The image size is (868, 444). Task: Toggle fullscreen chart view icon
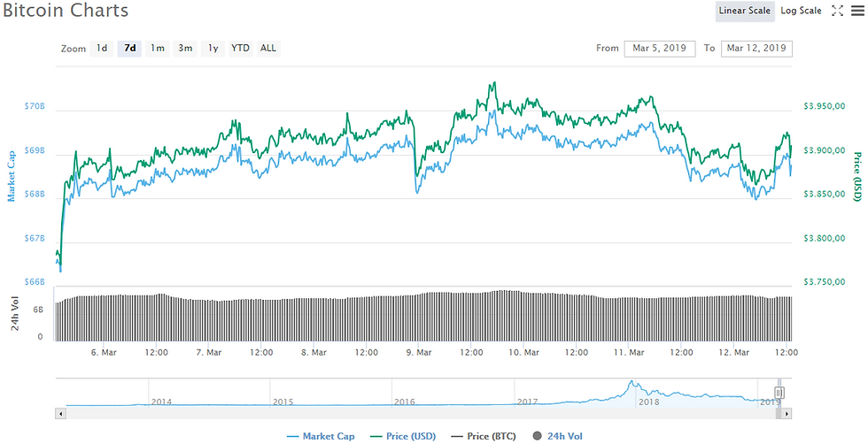tap(838, 11)
